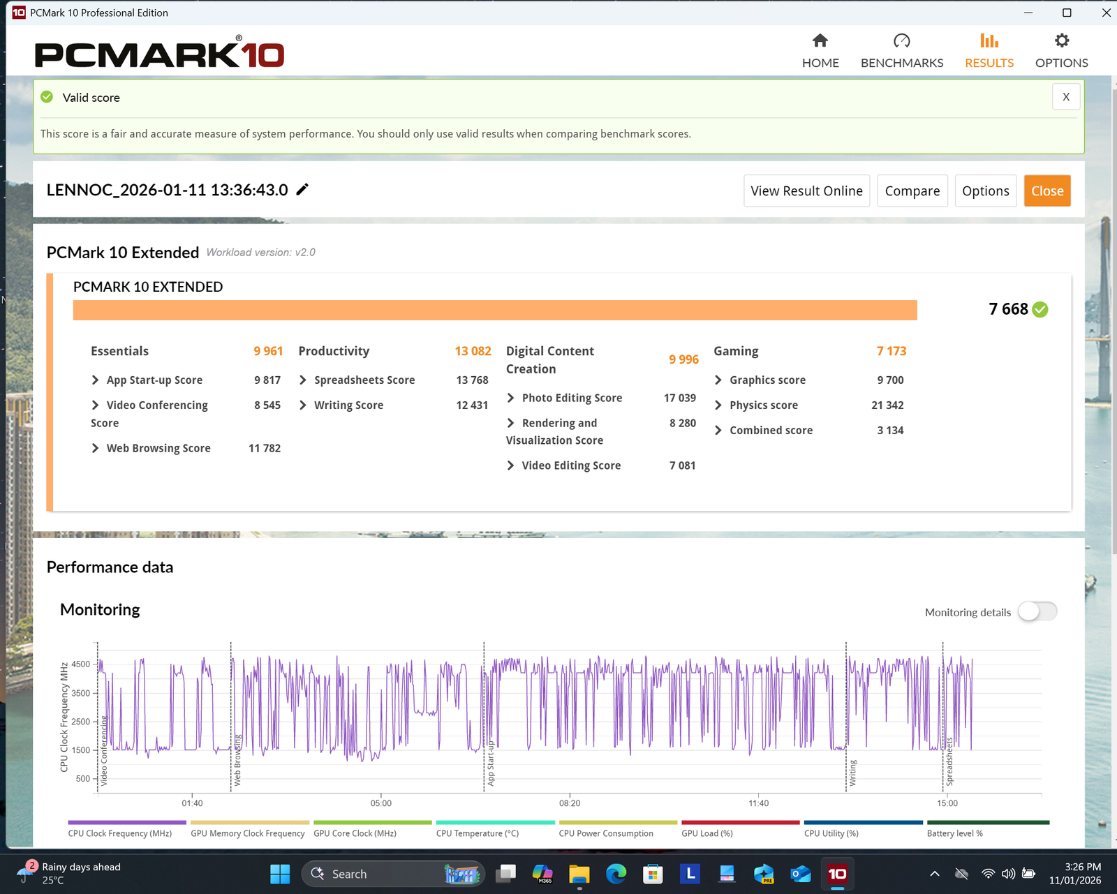This screenshot has width=1117, height=894.
Task: Click the pencil icon to rename result
Action: tap(302, 190)
